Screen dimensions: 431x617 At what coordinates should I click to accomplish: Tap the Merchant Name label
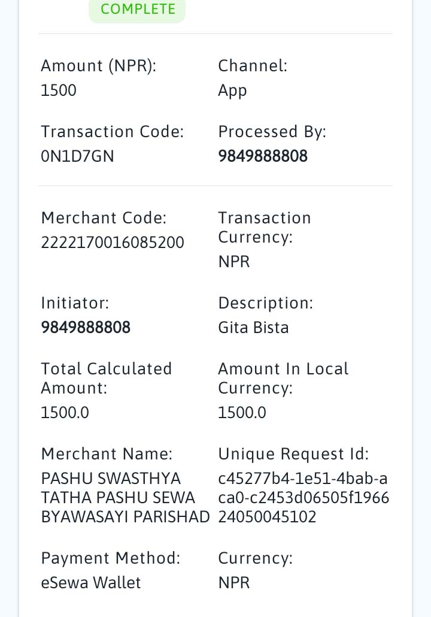(107, 454)
